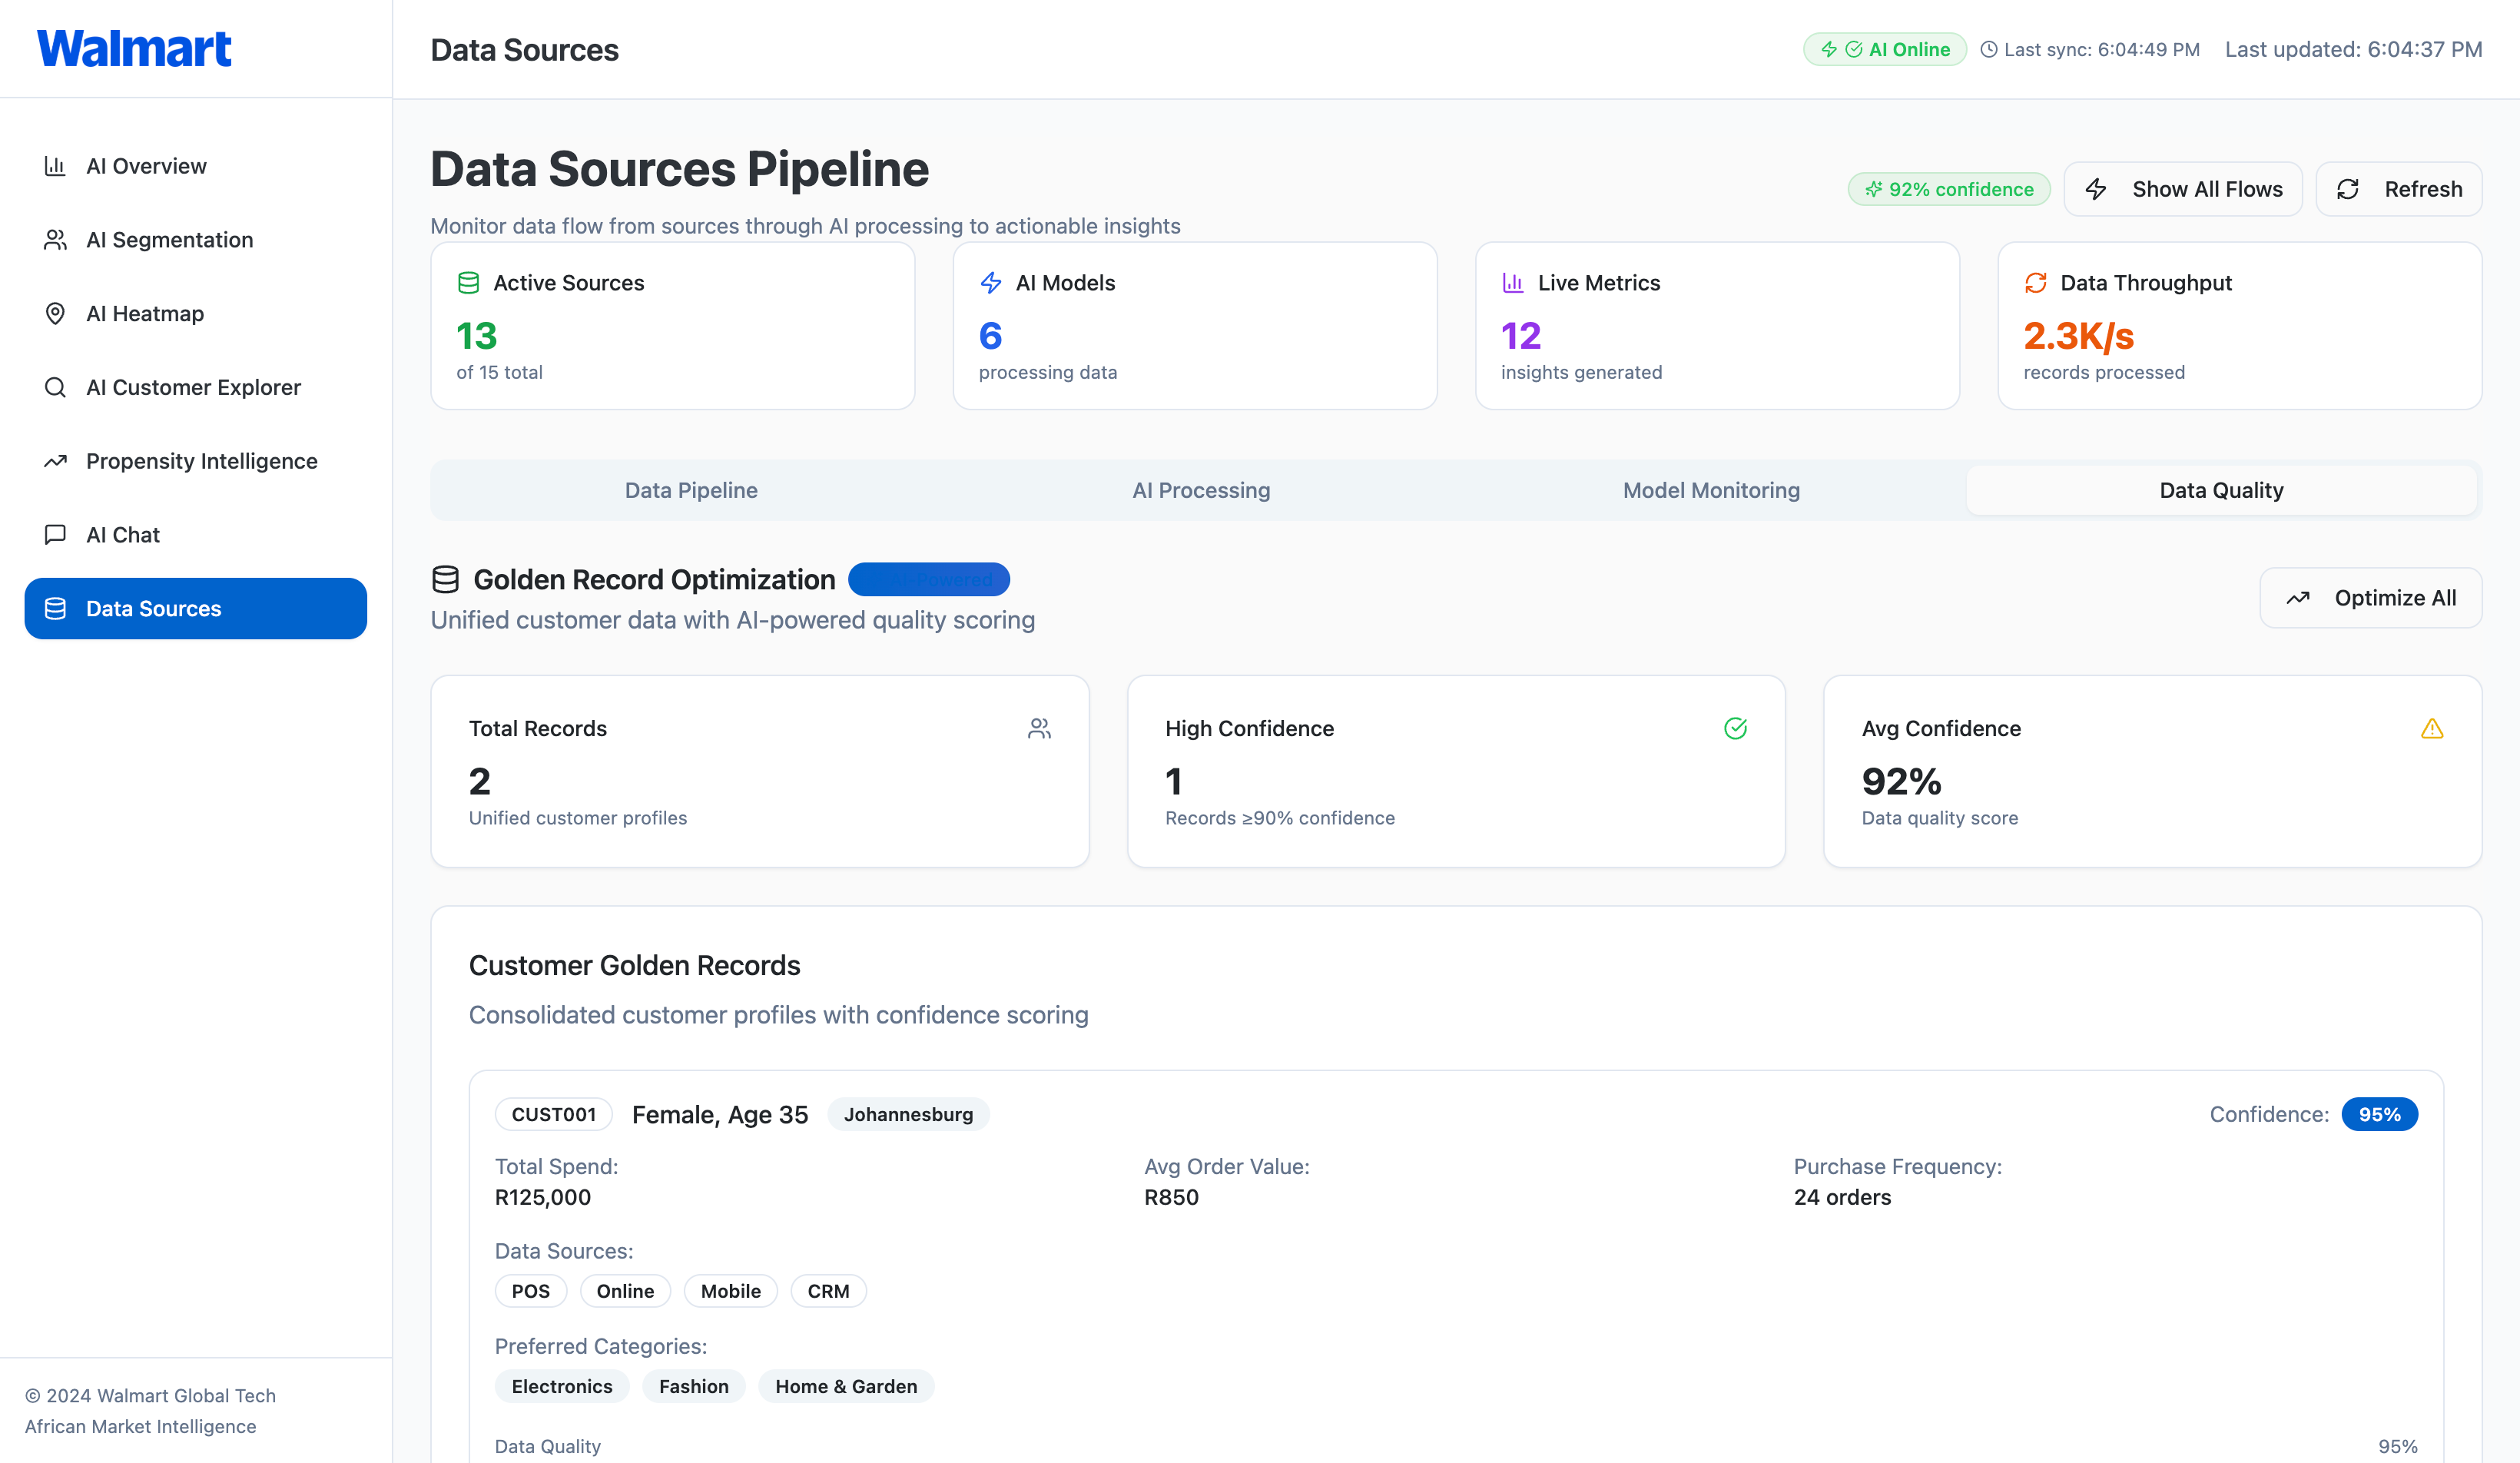Open AI Overview in the sidebar
The height and width of the screenshot is (1463, 2520).
click(x=196, y=166)
